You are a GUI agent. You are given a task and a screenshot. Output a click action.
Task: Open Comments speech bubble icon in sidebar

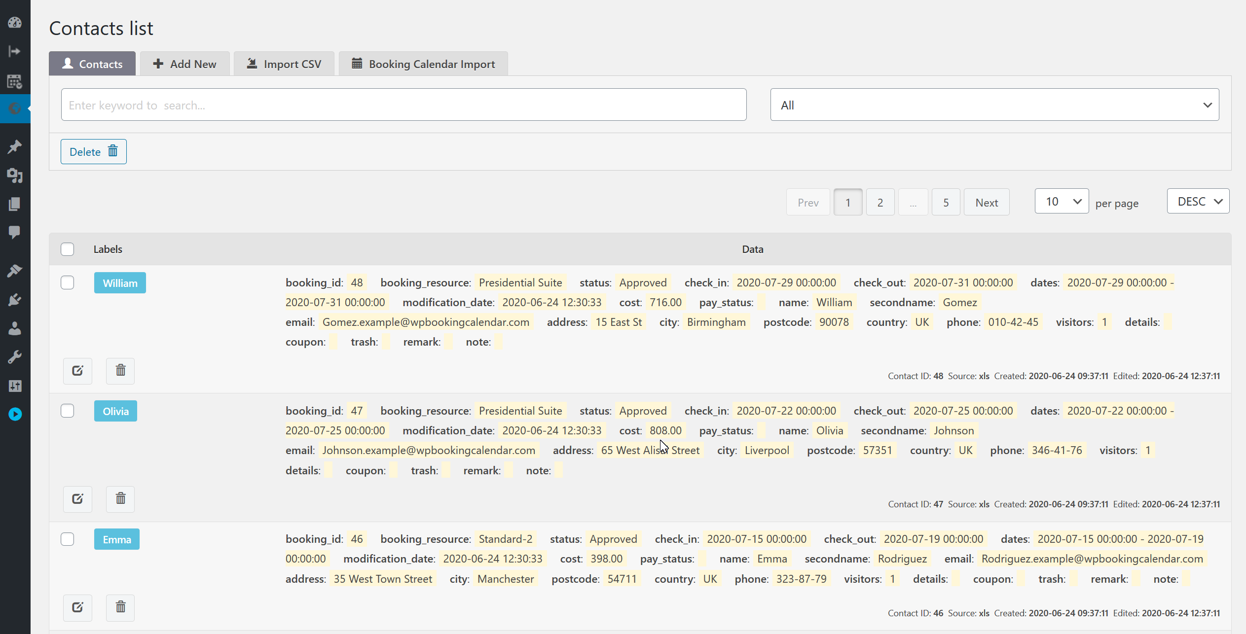click(x=15, y=232)
